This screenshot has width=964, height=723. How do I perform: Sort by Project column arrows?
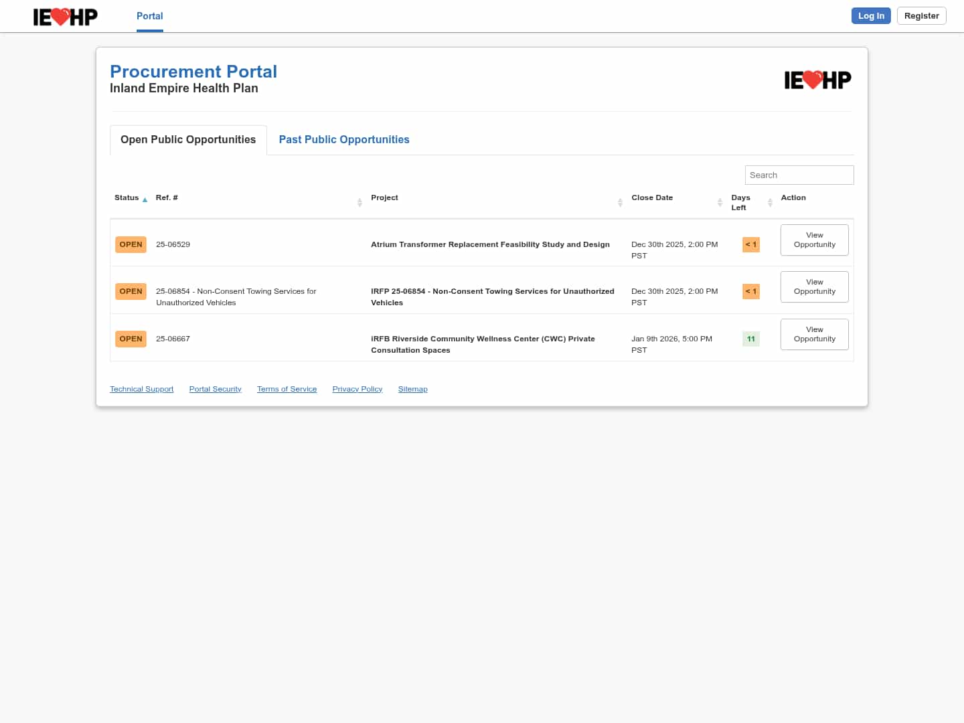click(x=620, y=202)
